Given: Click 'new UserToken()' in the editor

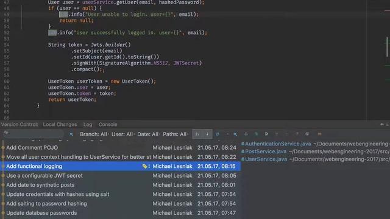Looking at the screenshot, I should [x=132, y=81].
